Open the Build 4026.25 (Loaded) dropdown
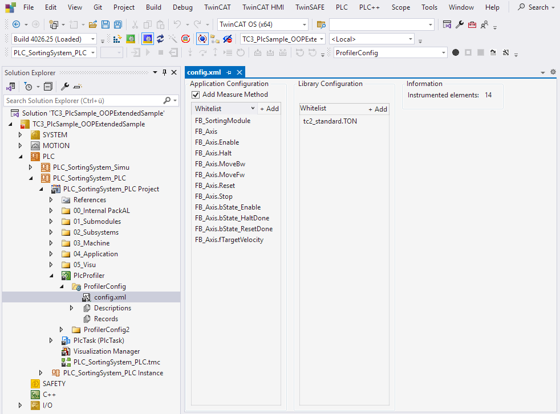 (93, 39)
